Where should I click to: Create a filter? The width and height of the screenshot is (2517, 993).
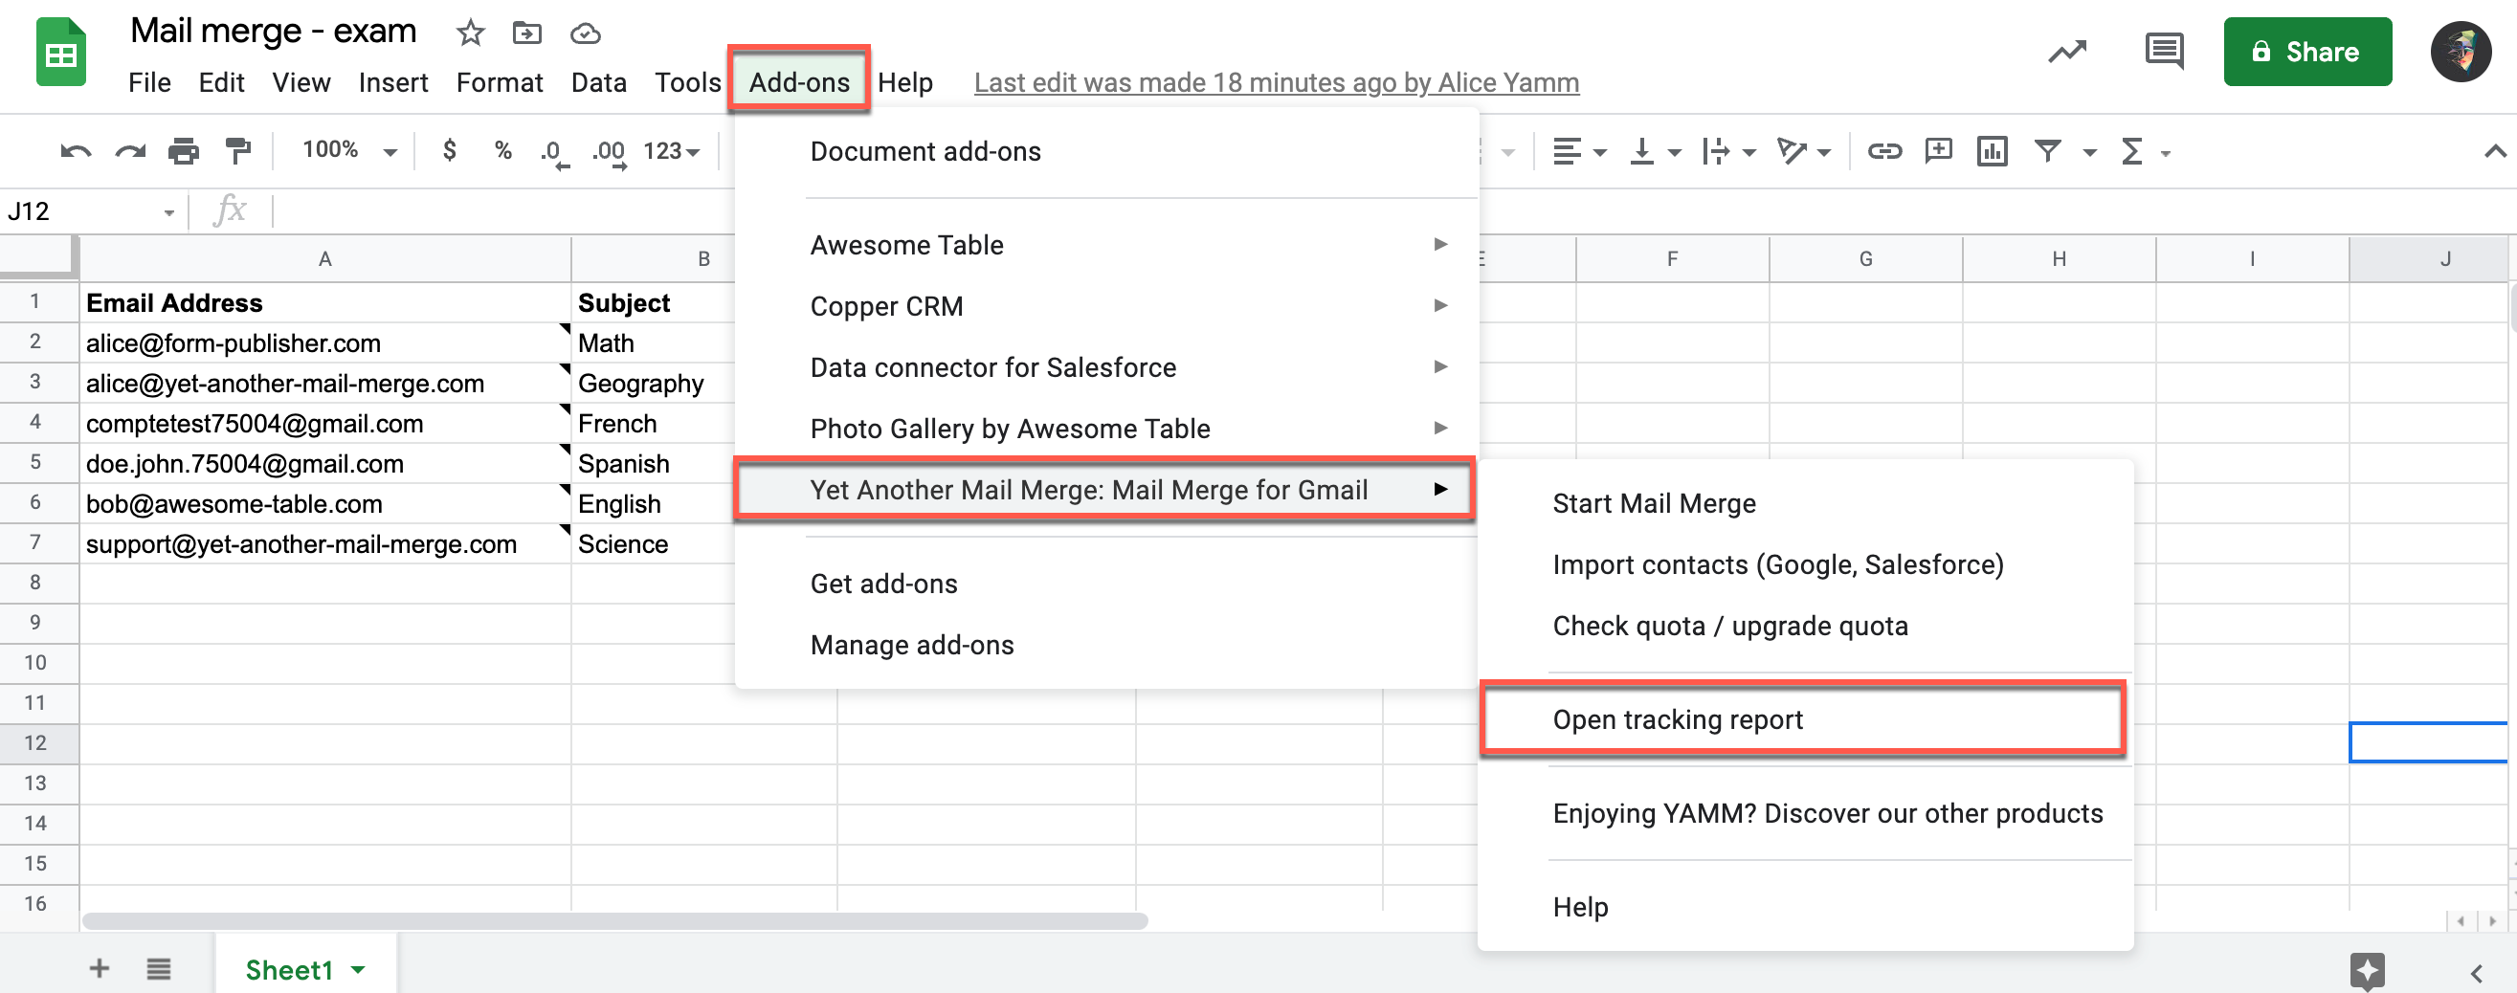pyautogui.click(x=2049, y=149)
